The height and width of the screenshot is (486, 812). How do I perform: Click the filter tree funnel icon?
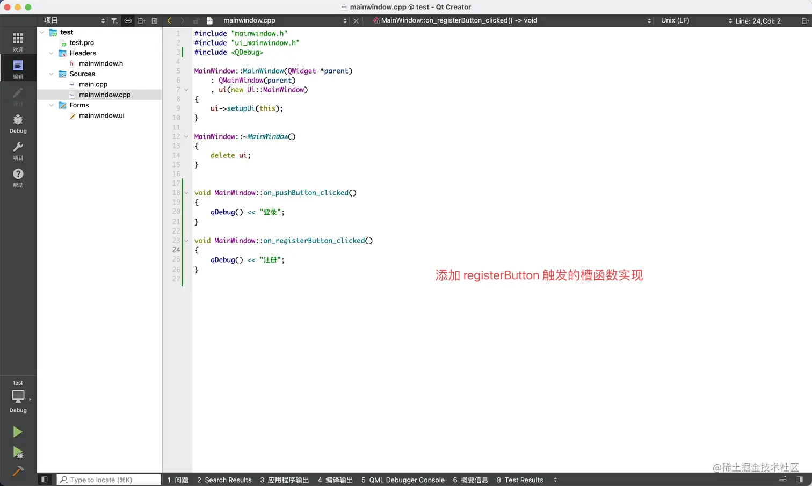(x=114, y=21)
